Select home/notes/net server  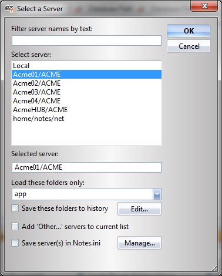pyautogui.click(x=86, y=119)
